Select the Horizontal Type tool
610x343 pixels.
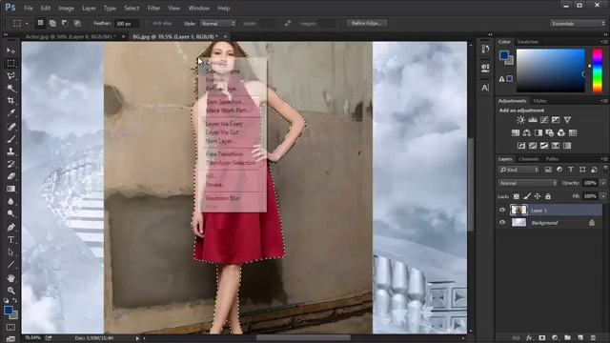pos(10,239)
